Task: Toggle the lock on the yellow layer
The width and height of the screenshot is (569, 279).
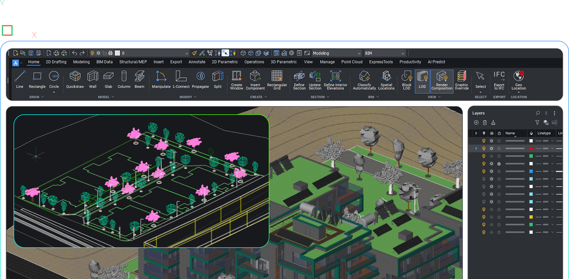Action: point(499,217)
